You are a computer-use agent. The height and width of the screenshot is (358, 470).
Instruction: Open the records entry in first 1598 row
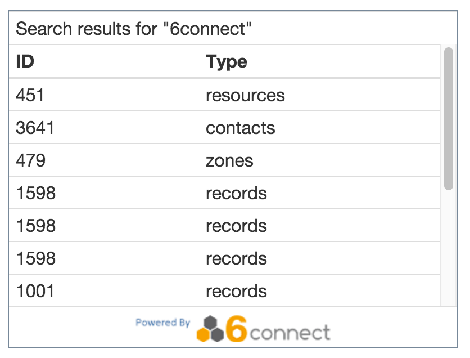pyautogui.click(x=236, y=193)
